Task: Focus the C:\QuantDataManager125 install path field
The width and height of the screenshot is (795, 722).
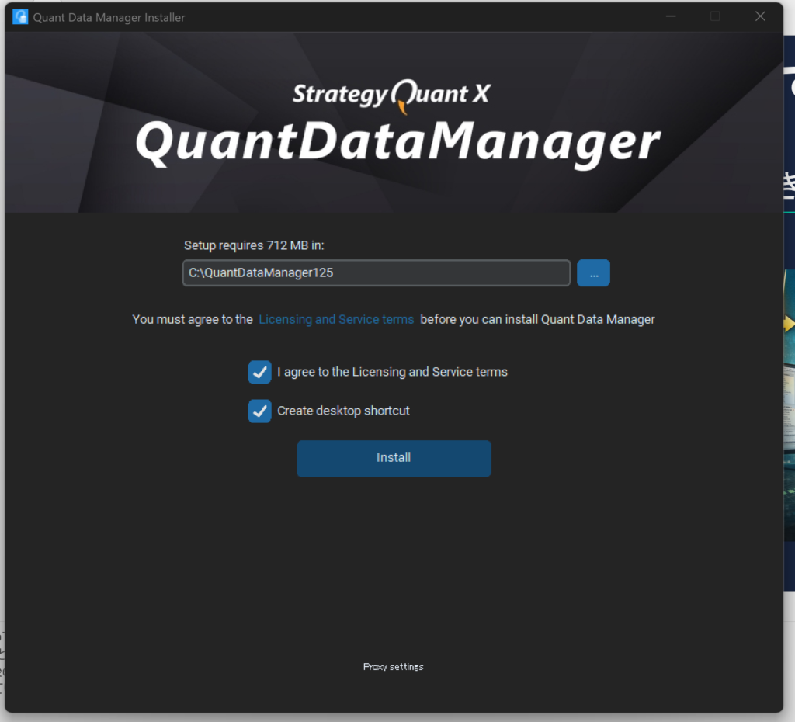Action: tap(376, 273)
